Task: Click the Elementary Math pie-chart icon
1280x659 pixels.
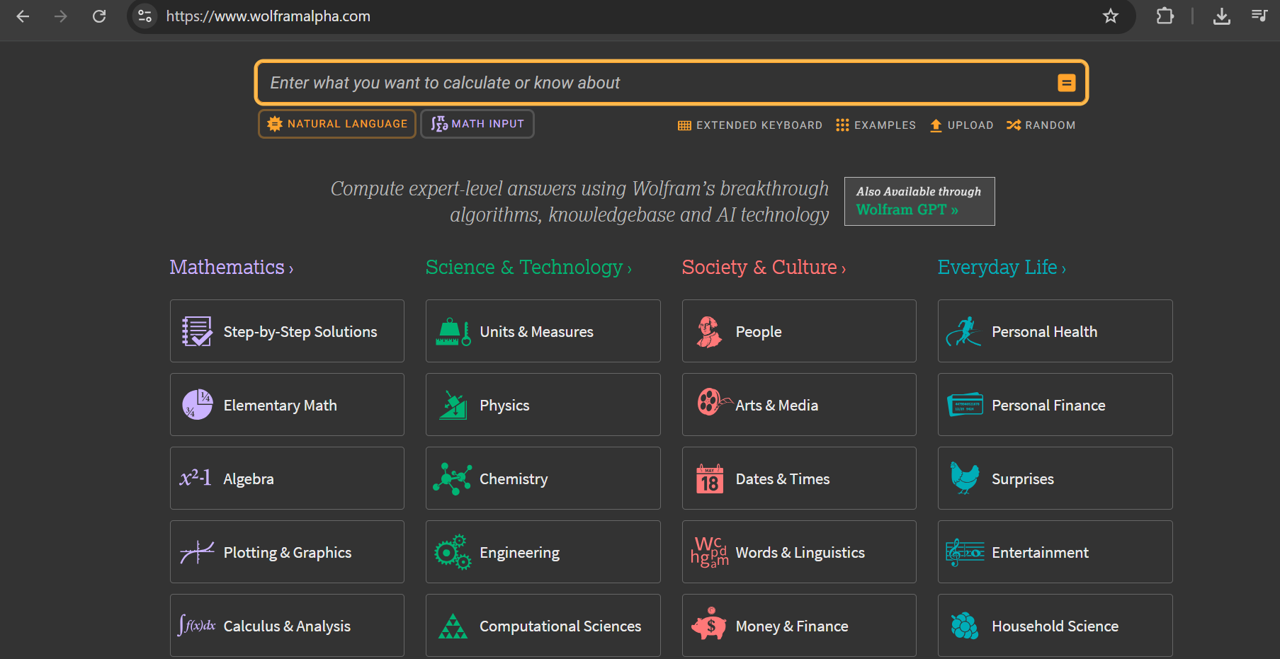Action: tap(197, 405)
